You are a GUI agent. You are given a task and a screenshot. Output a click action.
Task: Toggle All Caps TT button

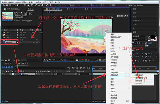click(x=143, y=61)
